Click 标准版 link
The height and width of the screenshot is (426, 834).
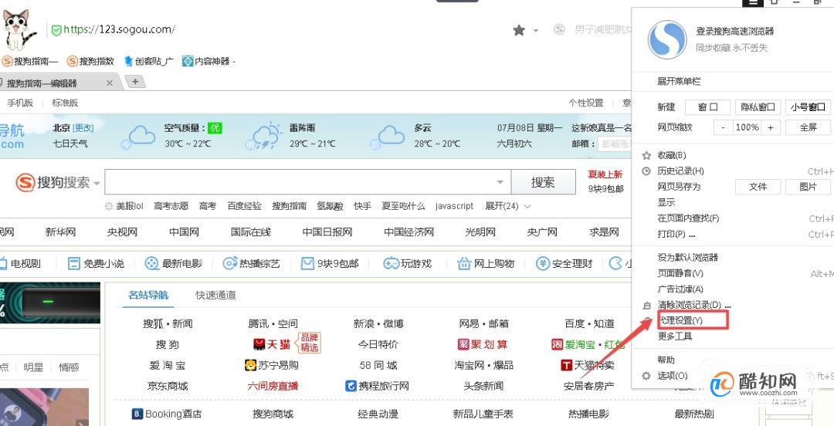65,103
